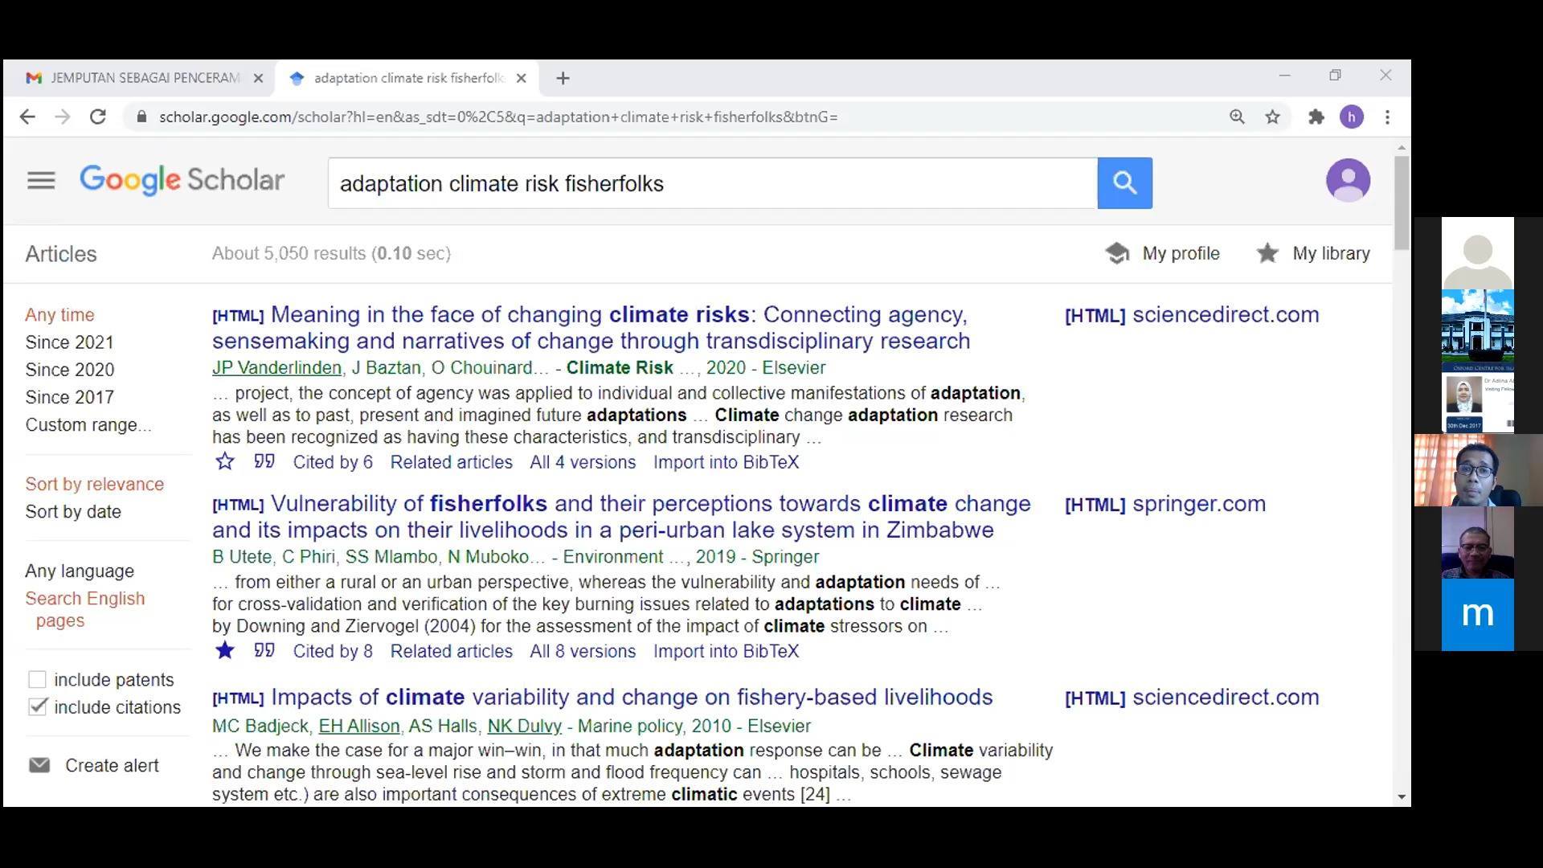Screen dimensions: 1543x868
Task: Save the Vanderlinden article with its star
Action: [225, 462]
